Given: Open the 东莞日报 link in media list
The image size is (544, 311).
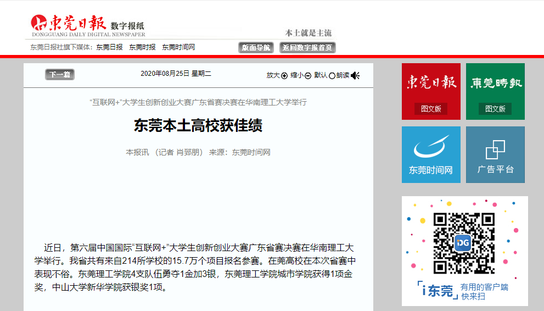Looking at the screenshot, I should click(109, 47).
